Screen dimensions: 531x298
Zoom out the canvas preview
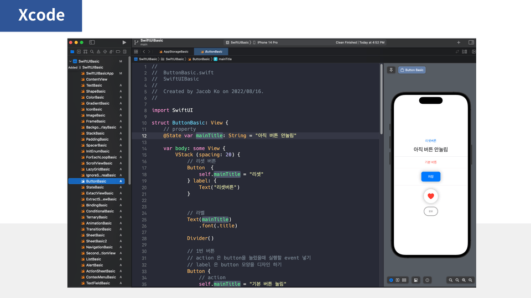451,280
